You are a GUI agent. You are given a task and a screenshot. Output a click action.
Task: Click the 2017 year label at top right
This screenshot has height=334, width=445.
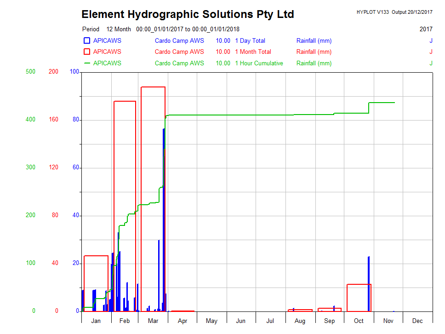pyautogui.click(x=426, y=29)
